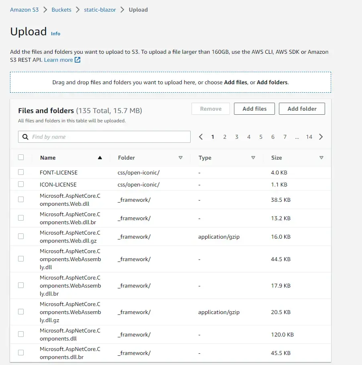
Task: Open the Type column filter dropdown
Action: click(253, 158)
